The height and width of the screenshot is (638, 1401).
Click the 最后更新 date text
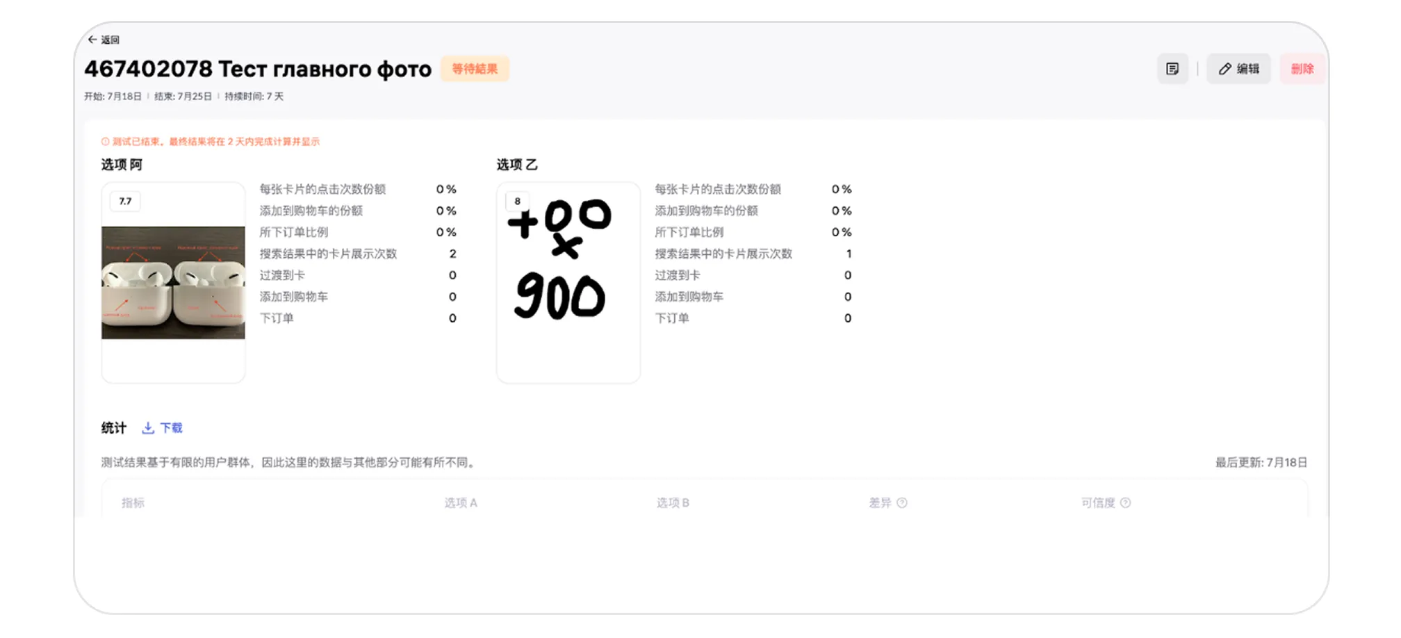[x=1261, y=463]
